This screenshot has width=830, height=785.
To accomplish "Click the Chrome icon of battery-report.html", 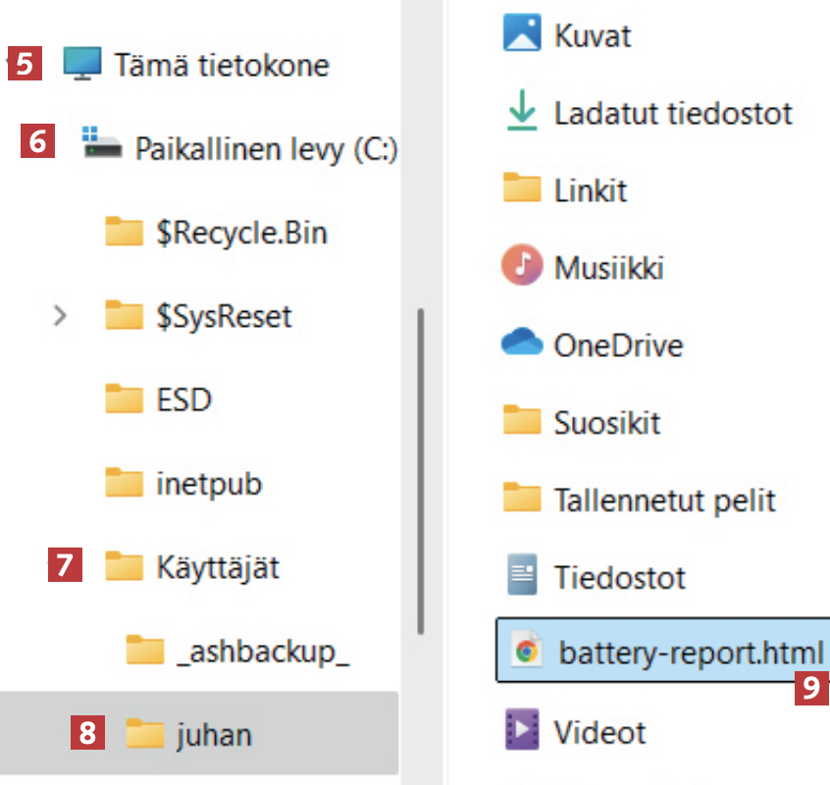I will (x=528, y=653).
